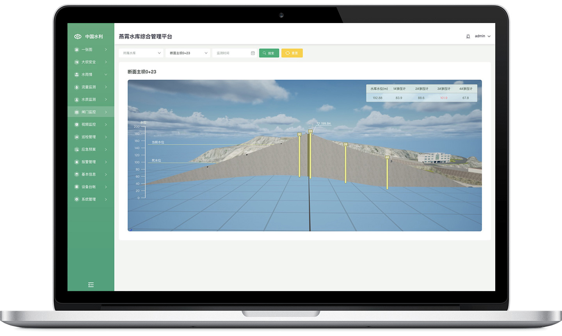Open the 断面主坝0+23 section dropdown
562x336 pixels.
(188, 53)
